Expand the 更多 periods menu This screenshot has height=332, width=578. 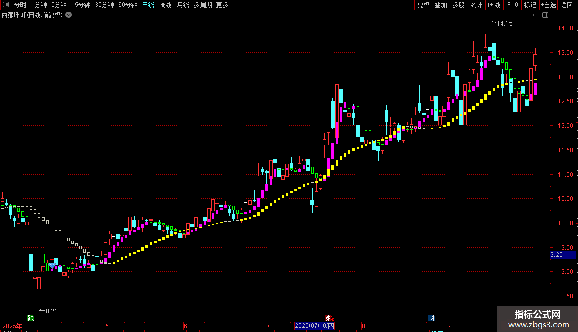pos(225,5)
